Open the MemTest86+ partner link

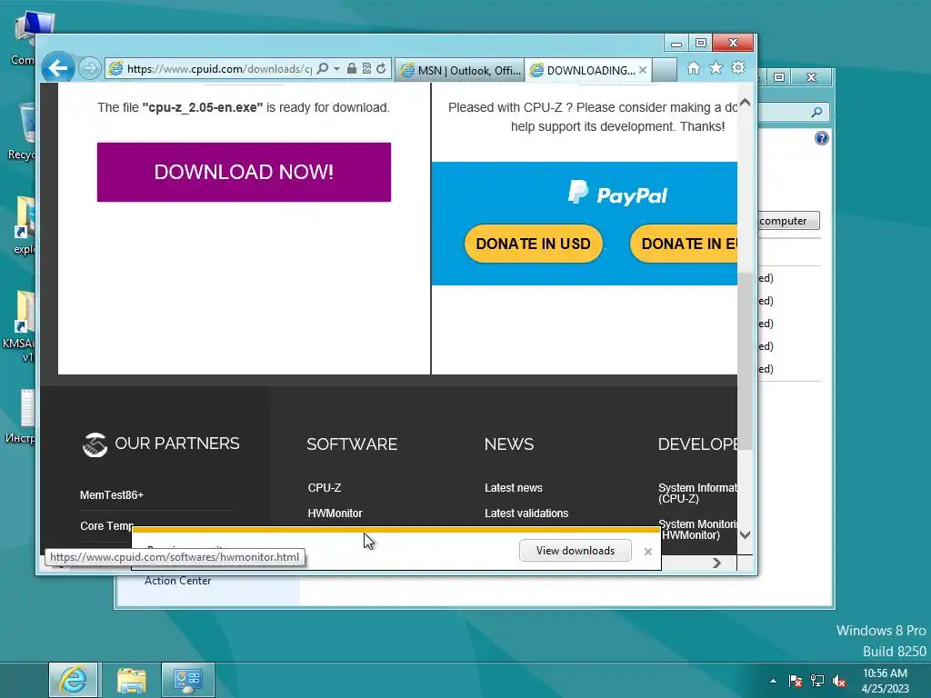click(112, 495)
